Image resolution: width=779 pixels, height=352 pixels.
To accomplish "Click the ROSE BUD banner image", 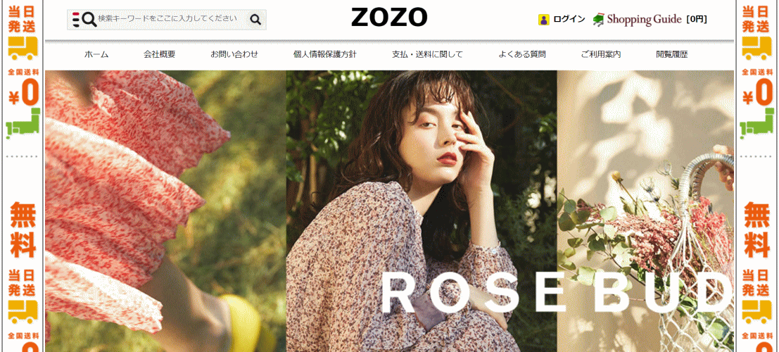I will click(x=389, y=210).
